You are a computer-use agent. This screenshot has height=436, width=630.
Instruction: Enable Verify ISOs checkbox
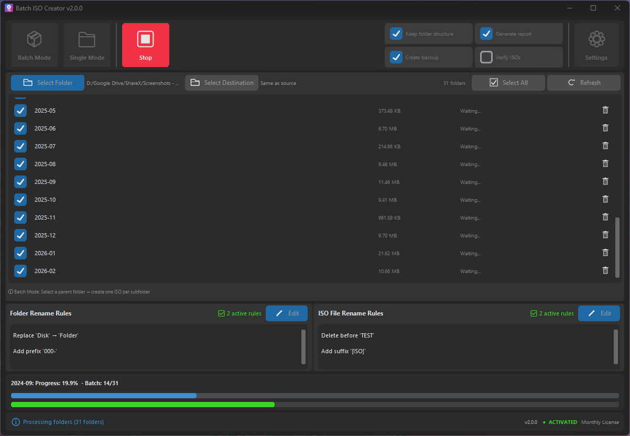click(x=486, y=57)
